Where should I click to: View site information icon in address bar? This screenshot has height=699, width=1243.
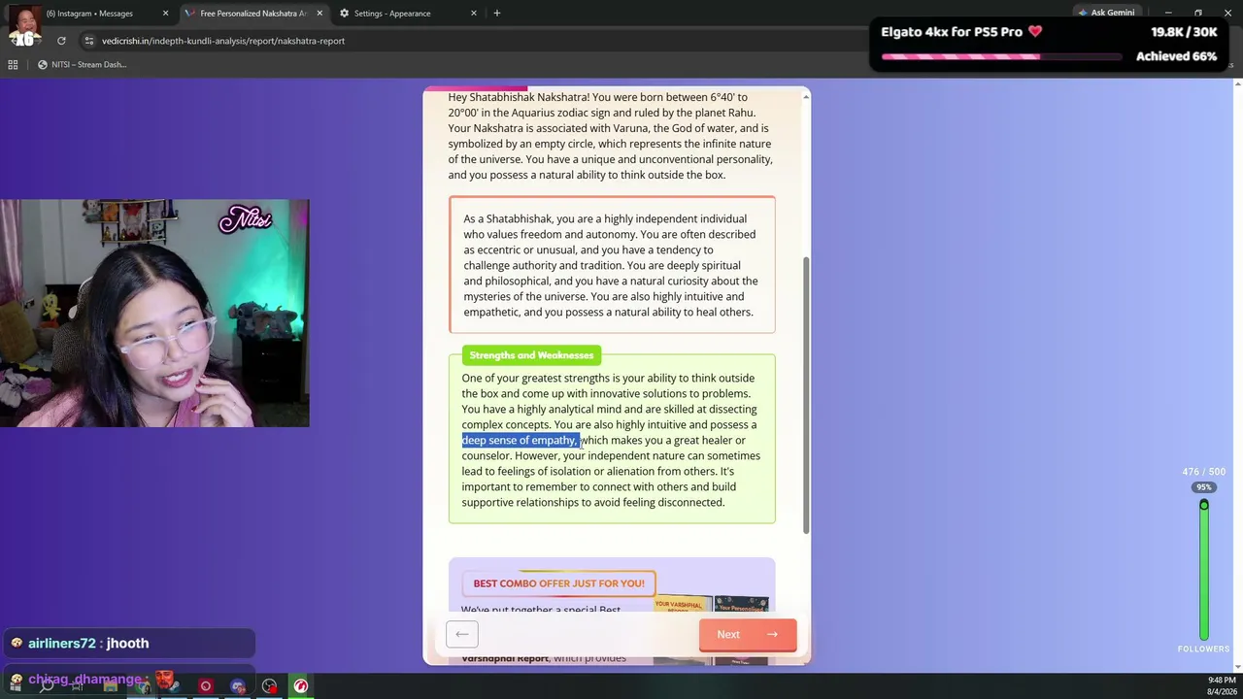[x=89, y=41]
